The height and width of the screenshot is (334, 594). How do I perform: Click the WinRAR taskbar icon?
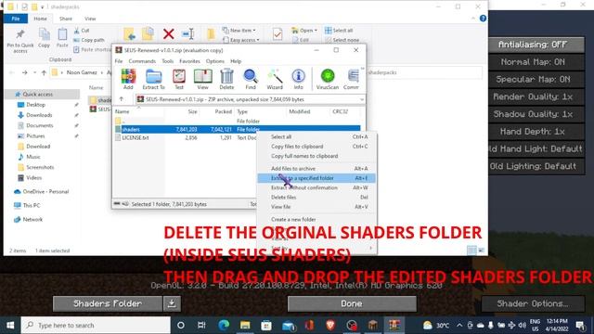[x=394, y=325]
